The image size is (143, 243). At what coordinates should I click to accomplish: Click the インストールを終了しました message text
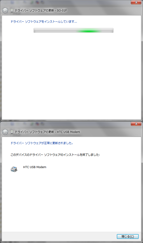pos(55,155)
